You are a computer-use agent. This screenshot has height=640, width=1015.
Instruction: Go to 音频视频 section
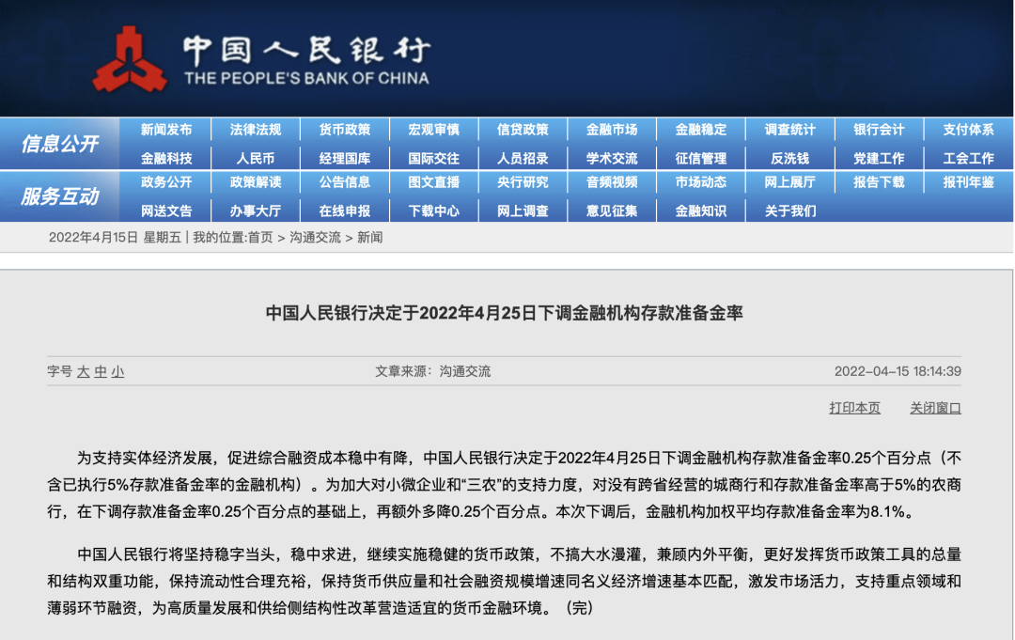(x=612, y=182)
